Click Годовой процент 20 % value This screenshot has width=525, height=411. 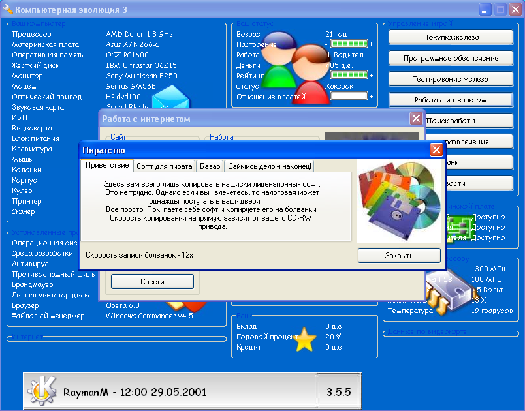334,337
